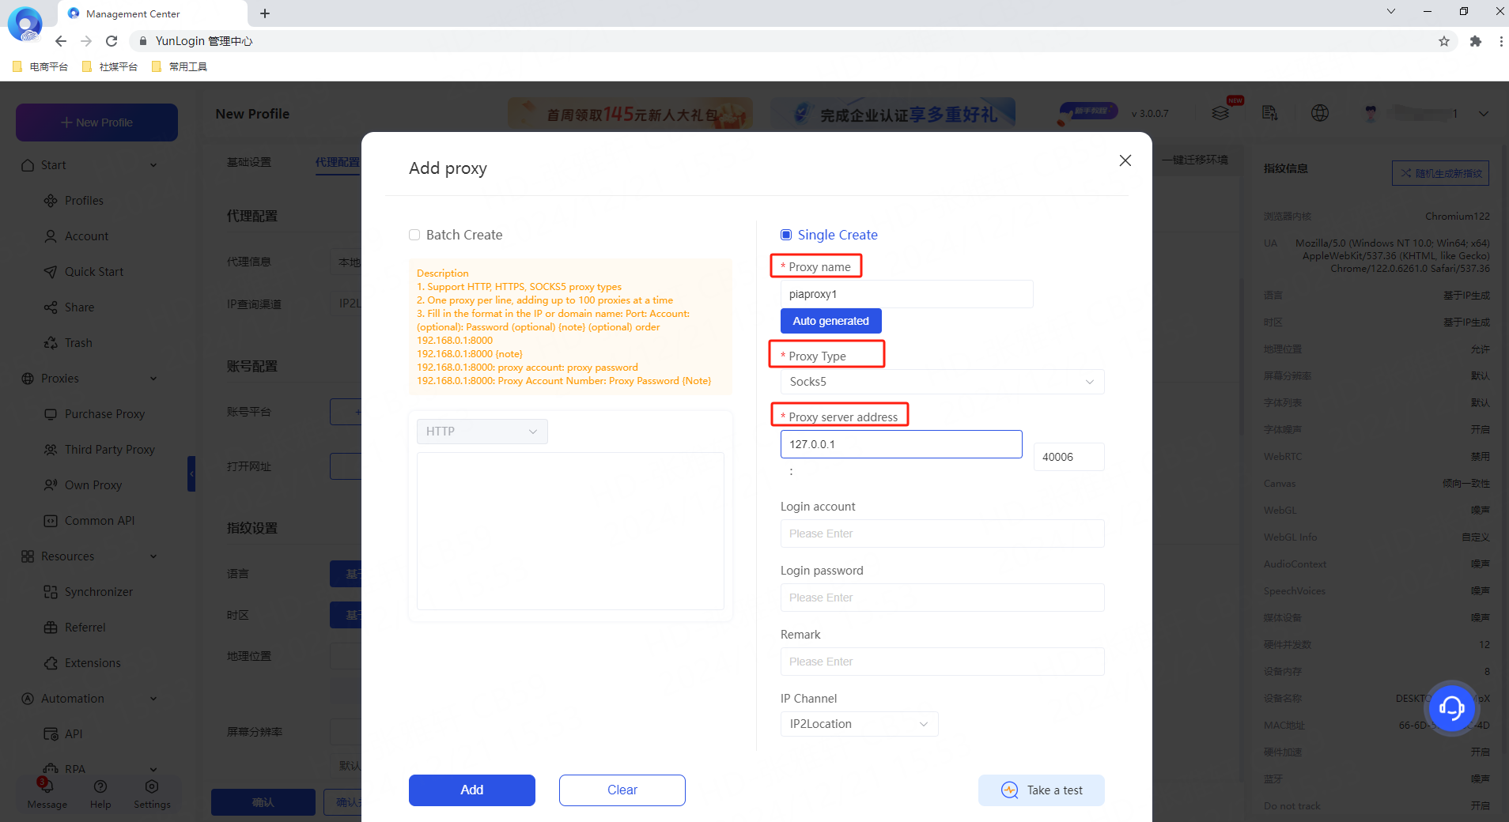Reload the page
The image size is (1509, 822).
click(x=112, y=41)
